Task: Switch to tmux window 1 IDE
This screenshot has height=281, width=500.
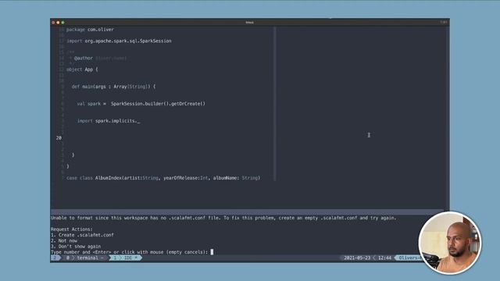Action: tap(127, 258)
